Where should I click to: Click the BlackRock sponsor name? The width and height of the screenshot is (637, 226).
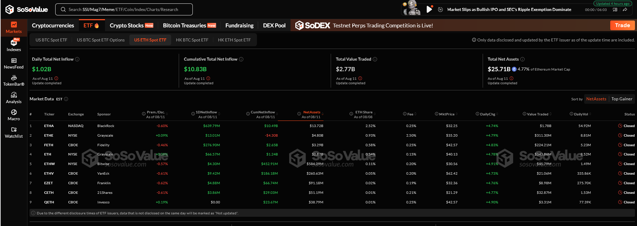point(106,126)
